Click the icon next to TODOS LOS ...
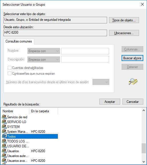This screenshot has height=165, width=147. tap(4, 141)
